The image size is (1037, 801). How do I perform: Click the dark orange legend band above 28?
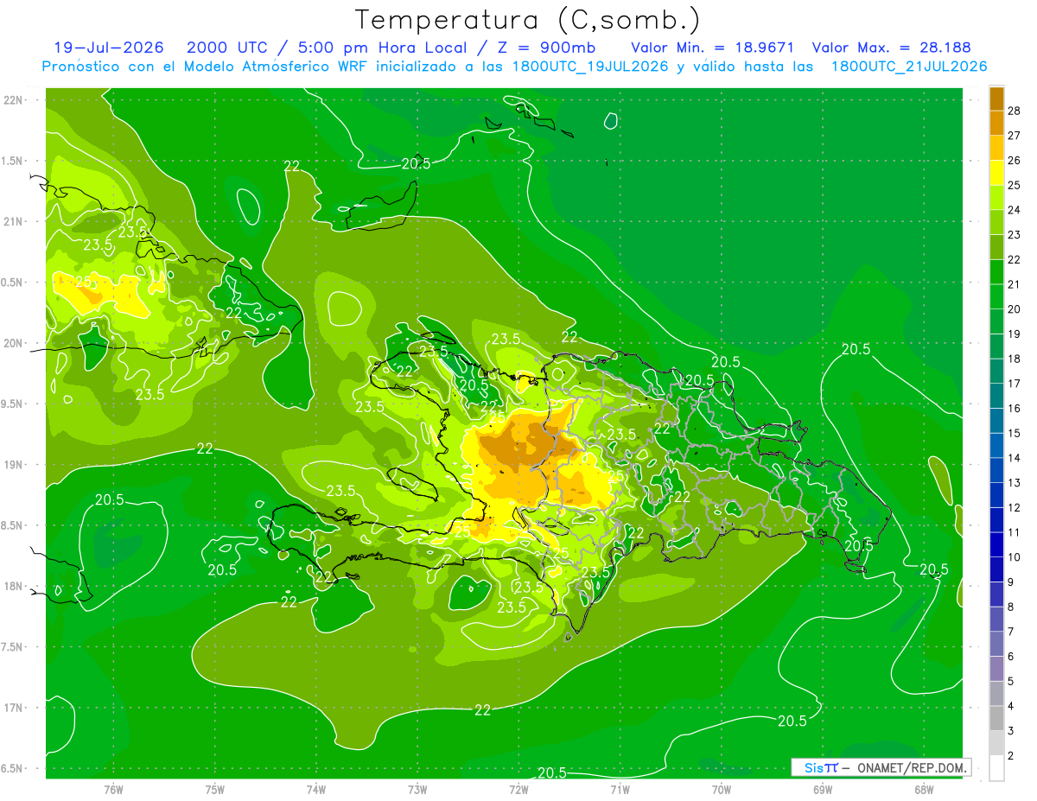(996, 99)
